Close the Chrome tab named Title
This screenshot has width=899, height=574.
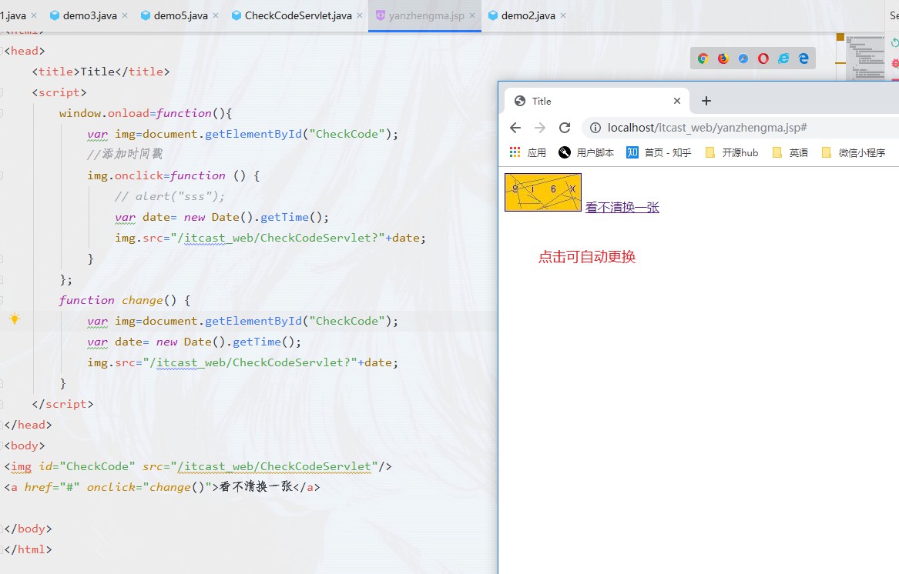pyautogui.click(x=677, y=101)
